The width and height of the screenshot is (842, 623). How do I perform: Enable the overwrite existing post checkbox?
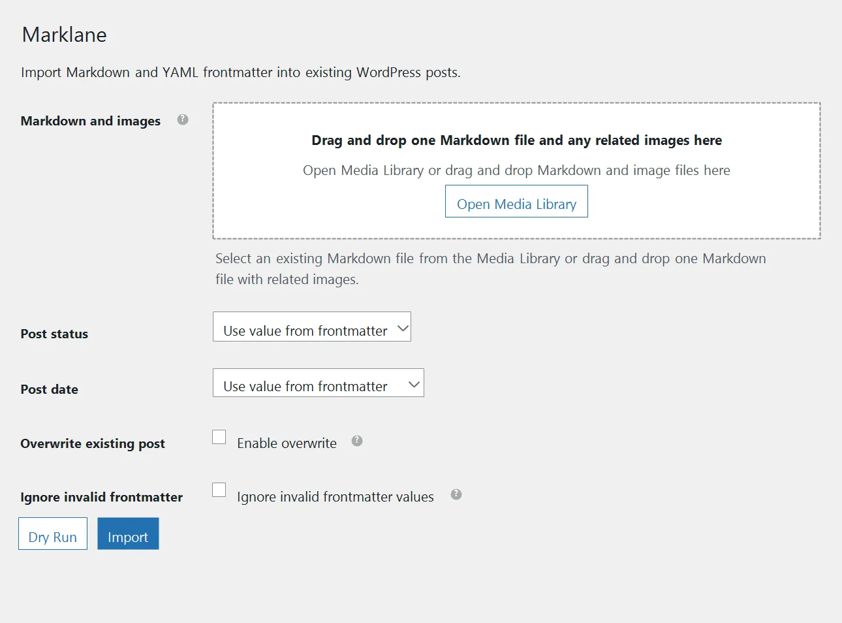[x=219, y=437]
